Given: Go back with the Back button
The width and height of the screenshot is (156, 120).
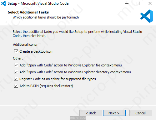Looking at the screenshot, I should coord(91,113).
